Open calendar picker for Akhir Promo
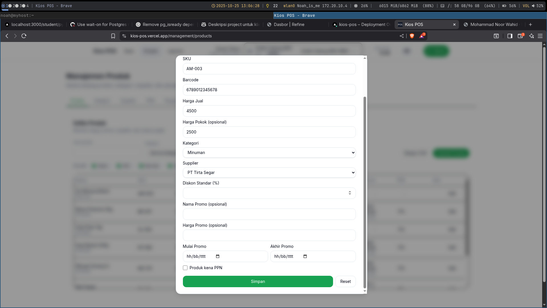This screenshot has height=308, width=547. pyautogui.click(x=305, y=256)
